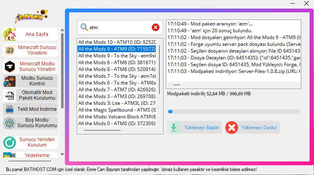Select All the Magic Spellbound - ATMS

point(117,110)
